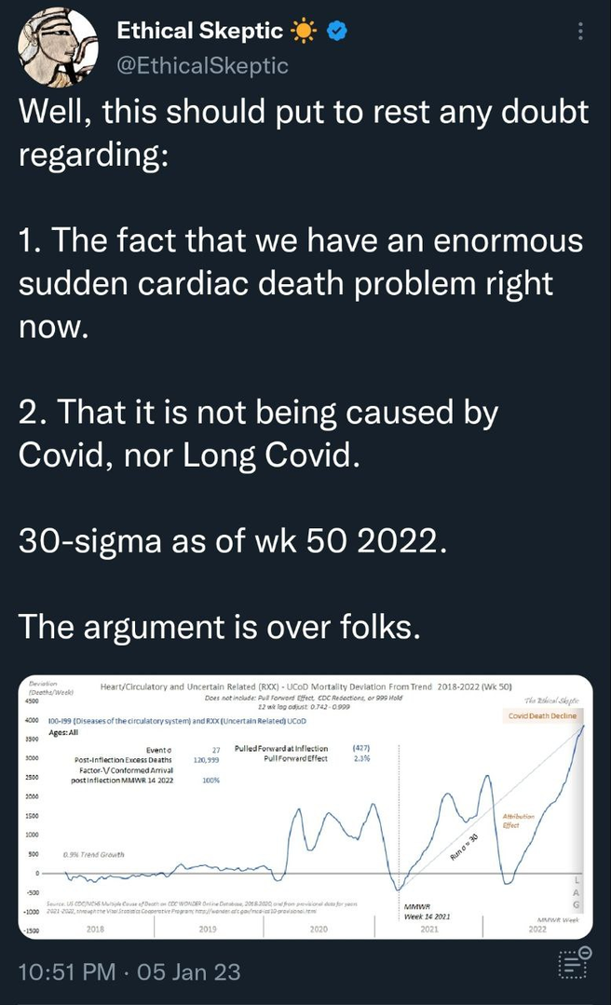Click the Covid Death Decline chart label
The width and height of the screenshot is (611, 1005).
[x=542, y=715]
